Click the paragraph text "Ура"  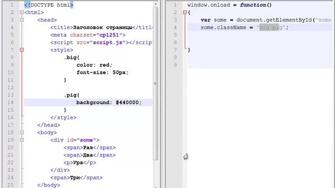click(x=78, y=162)
